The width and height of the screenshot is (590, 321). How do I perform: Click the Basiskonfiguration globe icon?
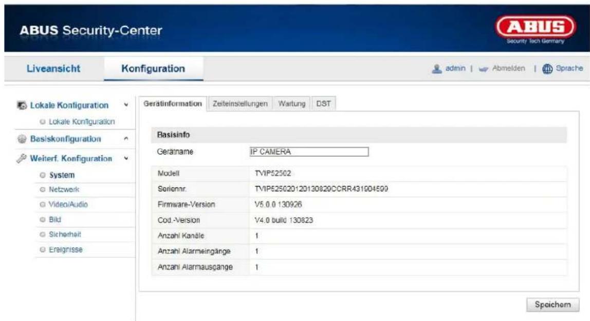point(22,139)
